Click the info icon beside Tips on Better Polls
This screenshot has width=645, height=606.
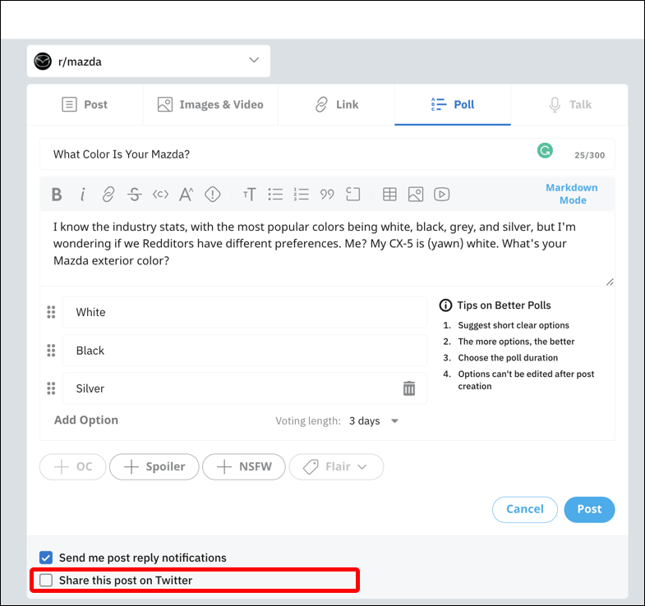click(x=445, y=305)
